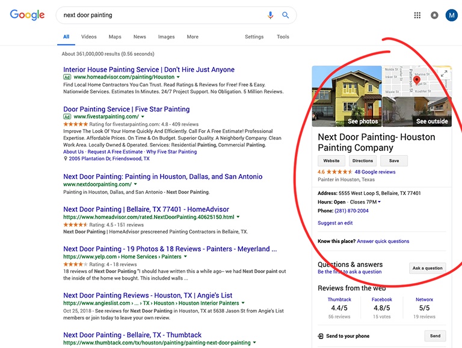Open the account avatar M

coord(451,15)
